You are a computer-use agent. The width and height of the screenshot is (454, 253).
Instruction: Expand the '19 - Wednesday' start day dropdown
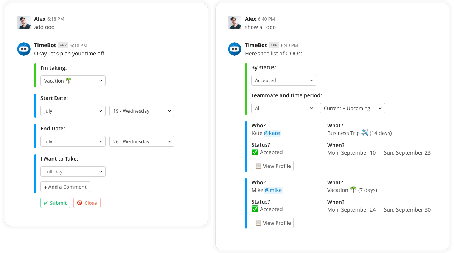[142, 111]
